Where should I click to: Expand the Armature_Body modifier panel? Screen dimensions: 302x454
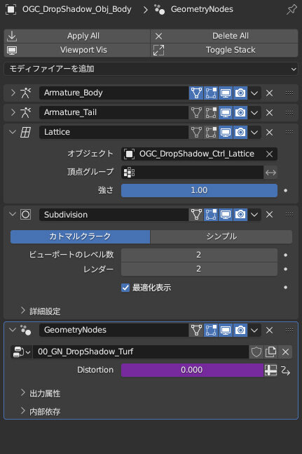point(13,93)
